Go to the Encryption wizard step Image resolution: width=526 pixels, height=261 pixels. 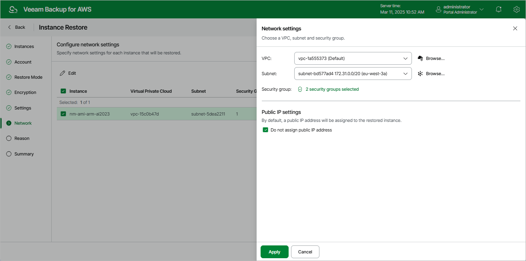(x=25, y=92)
